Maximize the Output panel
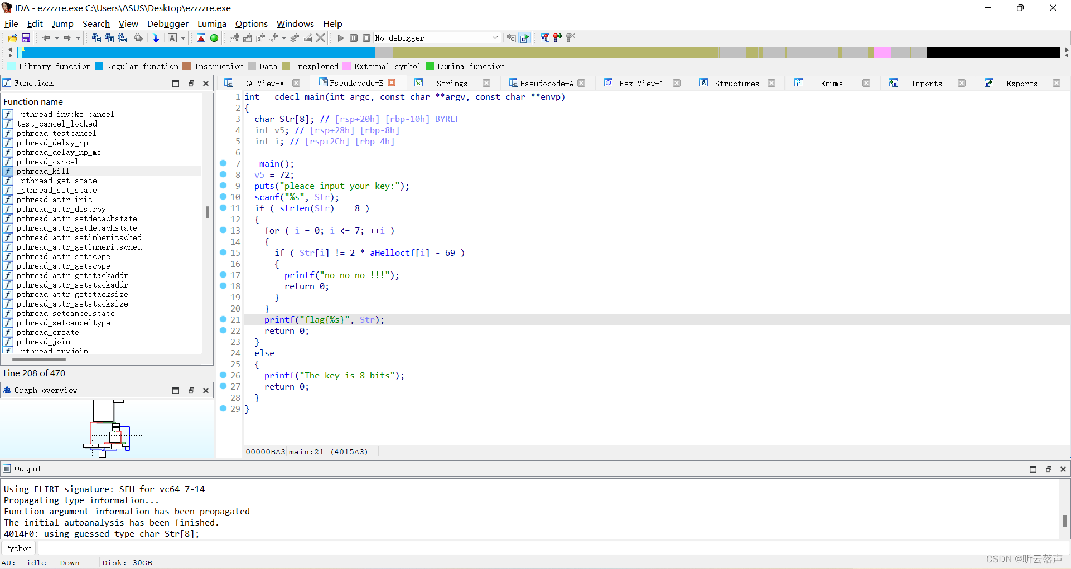 click(1033, 469)
